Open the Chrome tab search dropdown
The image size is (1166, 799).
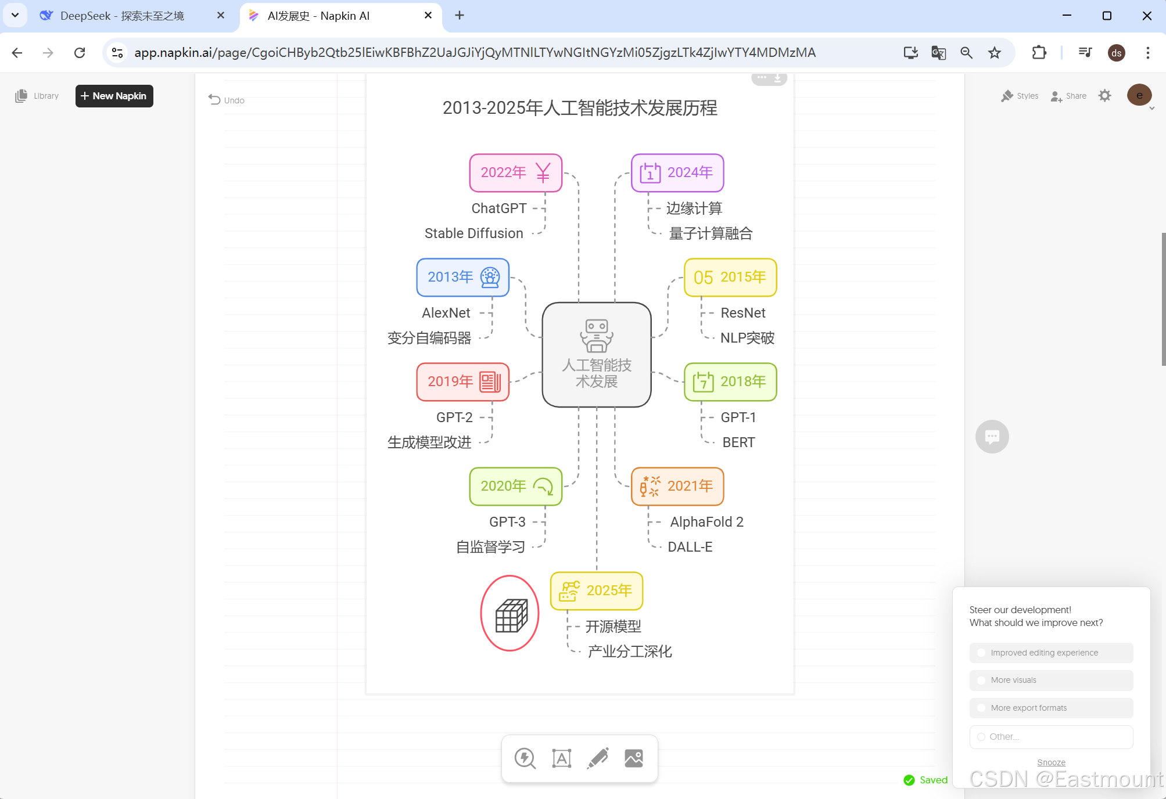tap(15, 15)
